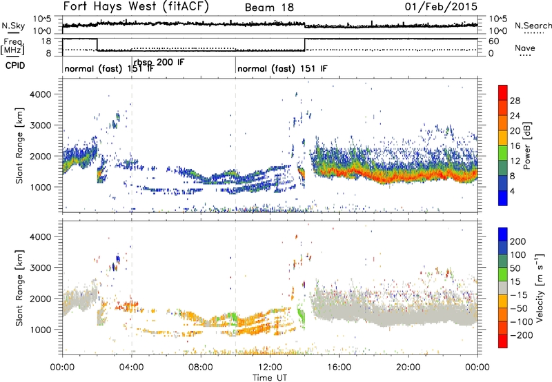Click the '200' tick on Velocity scale
Image resolution: width=552 pixels, height=382 pixels.
coord(518,241)
